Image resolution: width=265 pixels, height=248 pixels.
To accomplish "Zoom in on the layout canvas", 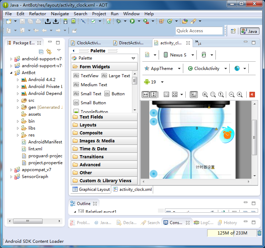I will [x=239, y=94].
